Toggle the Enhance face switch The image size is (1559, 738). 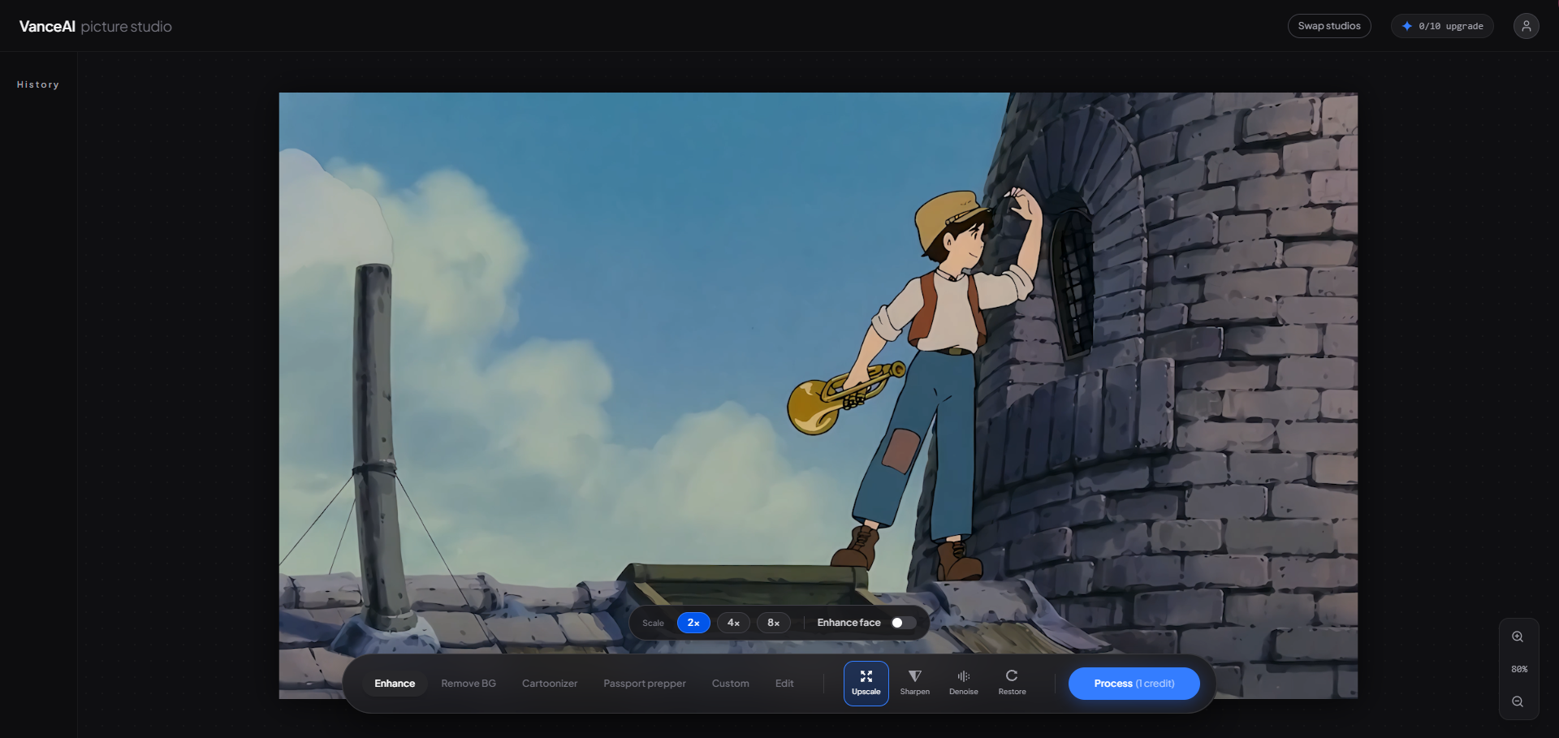pos(903,623)
